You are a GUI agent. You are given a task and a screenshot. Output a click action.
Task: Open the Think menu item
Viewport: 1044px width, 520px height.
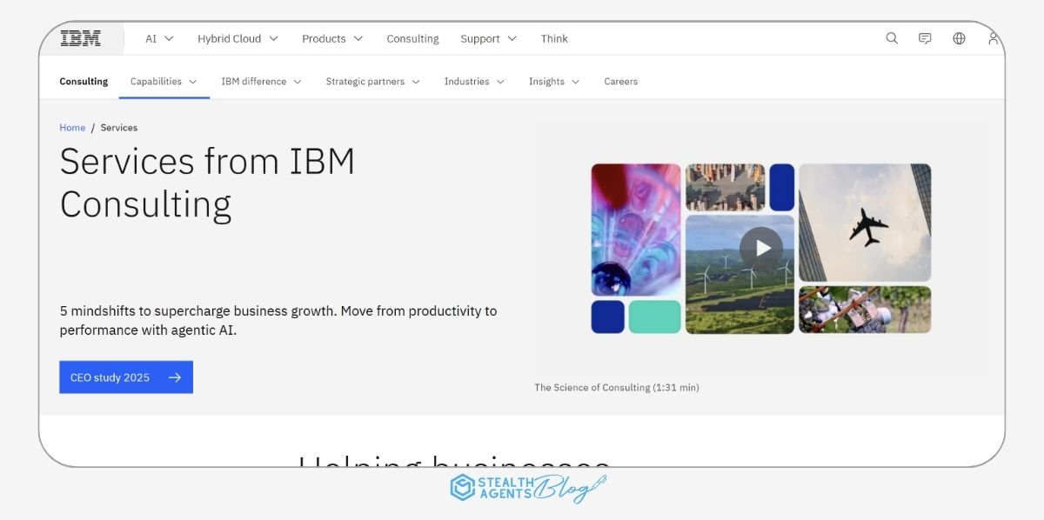[x=554, y=38]
